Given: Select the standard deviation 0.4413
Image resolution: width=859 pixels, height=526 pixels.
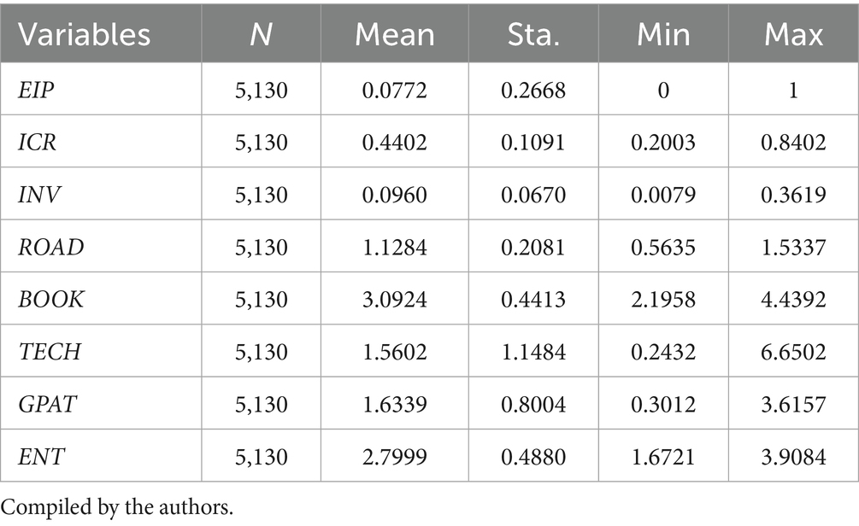Looking at the screenshot, I should coord(533,300).
